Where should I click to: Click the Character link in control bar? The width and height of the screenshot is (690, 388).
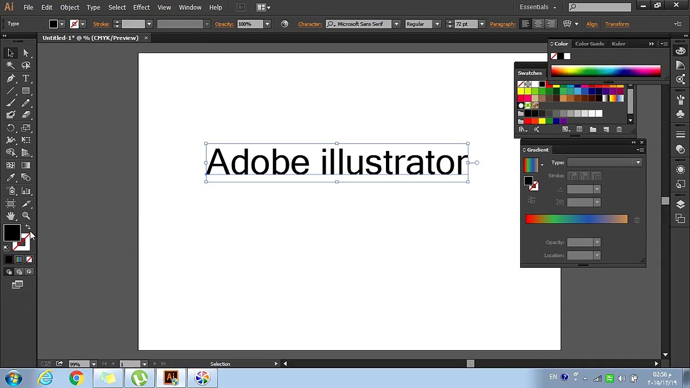coord(310,24)
